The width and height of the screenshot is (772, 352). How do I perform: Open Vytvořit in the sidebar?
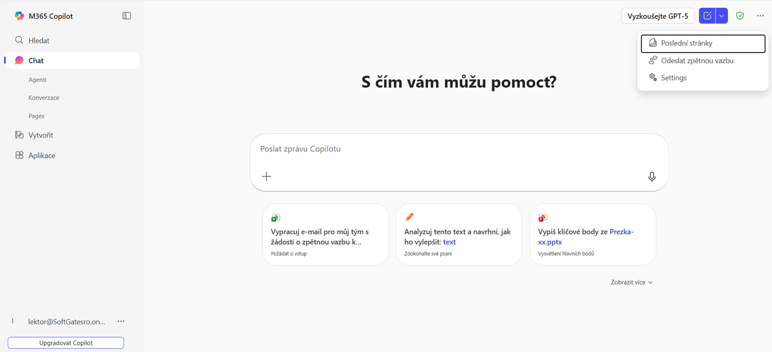[41, 135]
